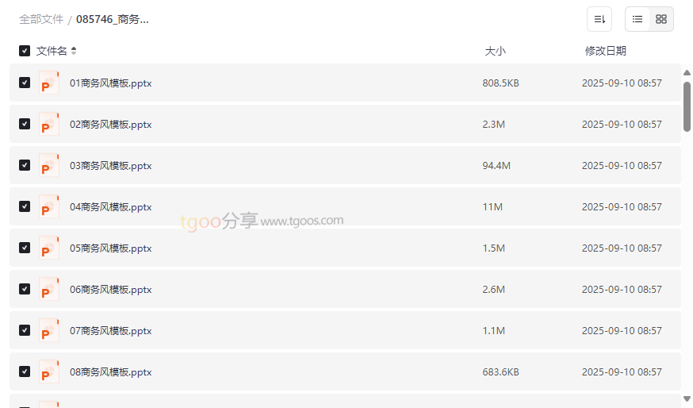693x408 pixels.
Task: Switch to grid view layout
Action: 661,19
